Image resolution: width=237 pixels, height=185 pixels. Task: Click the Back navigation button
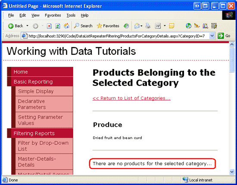(16, 26)
